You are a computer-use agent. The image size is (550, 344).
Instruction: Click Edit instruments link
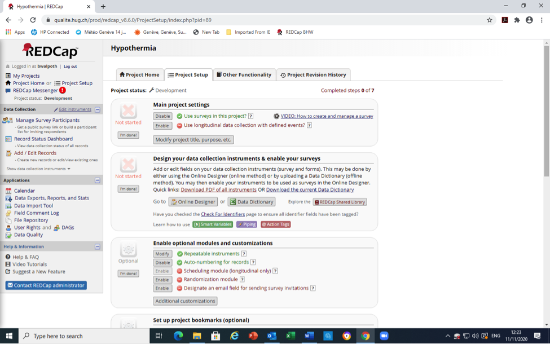pyautogui.click(x=74, y=109)
